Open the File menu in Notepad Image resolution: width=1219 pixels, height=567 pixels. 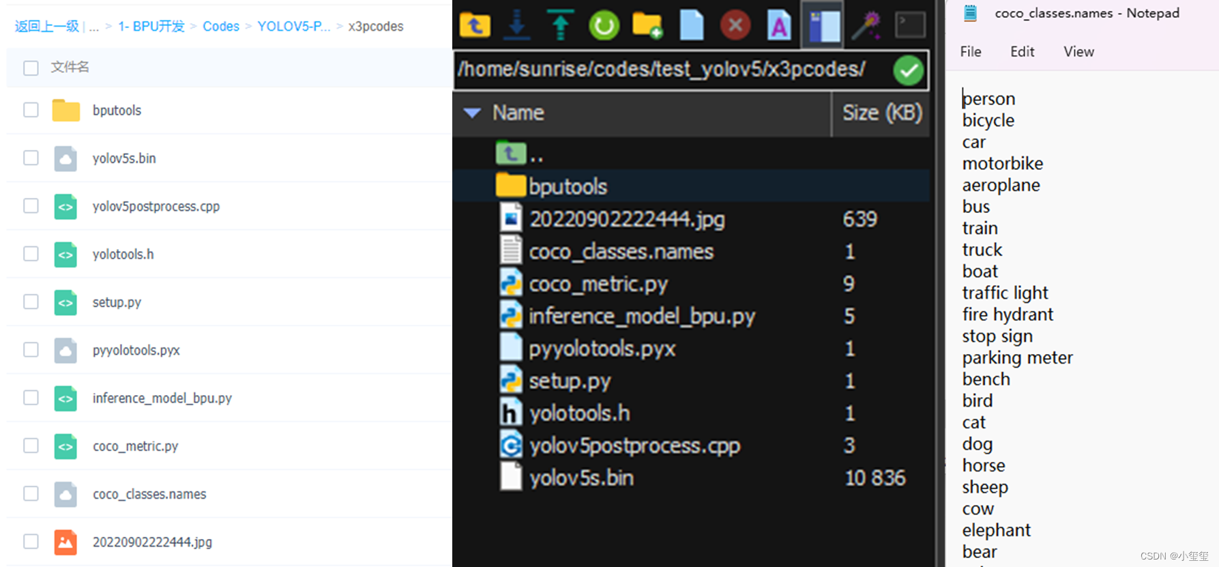[970, 52]
